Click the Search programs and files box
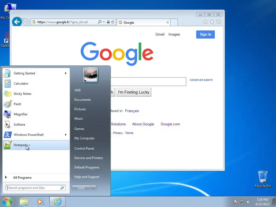Viewport: 276px width, 207px height. click(36, 188)
